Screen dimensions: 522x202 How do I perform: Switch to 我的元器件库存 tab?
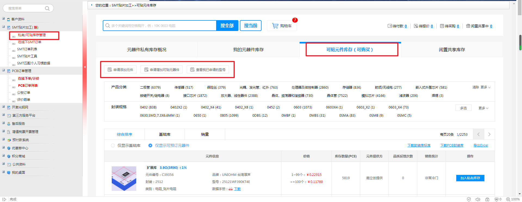(248, 50)
